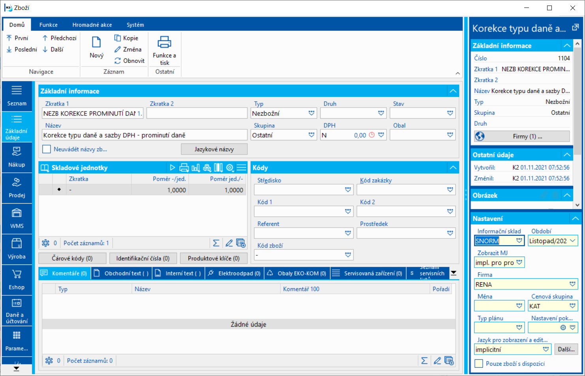Click the Firmy (1) ... button

tap(522, 136)
